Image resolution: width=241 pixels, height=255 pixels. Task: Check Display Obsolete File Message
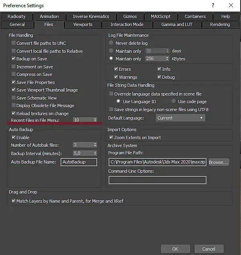click(x=14, y=106)
